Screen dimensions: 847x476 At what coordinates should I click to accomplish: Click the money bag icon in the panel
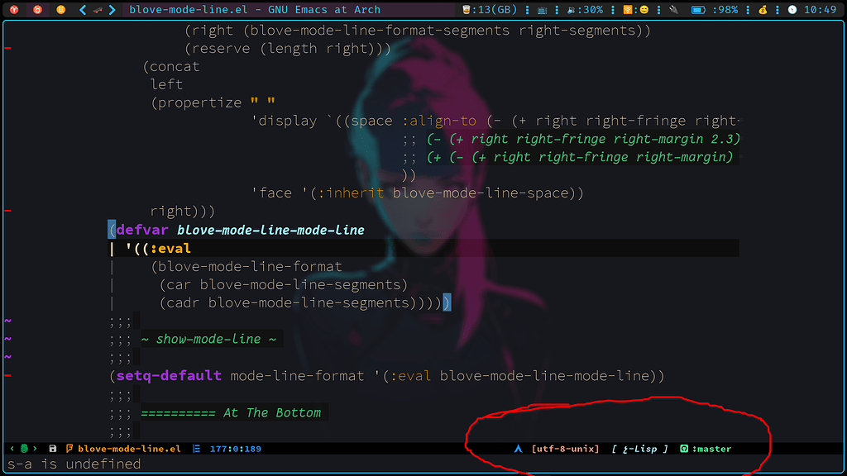(762, 11)
